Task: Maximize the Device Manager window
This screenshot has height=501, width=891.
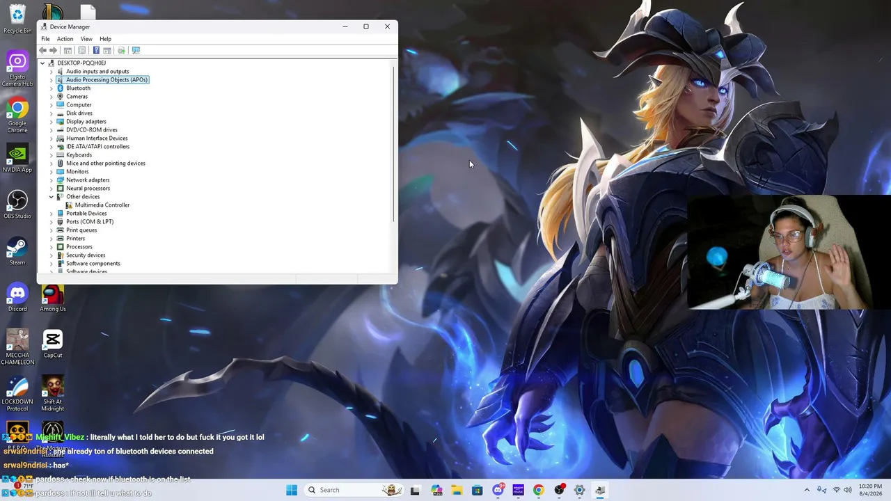Action: tap(366, 26)
